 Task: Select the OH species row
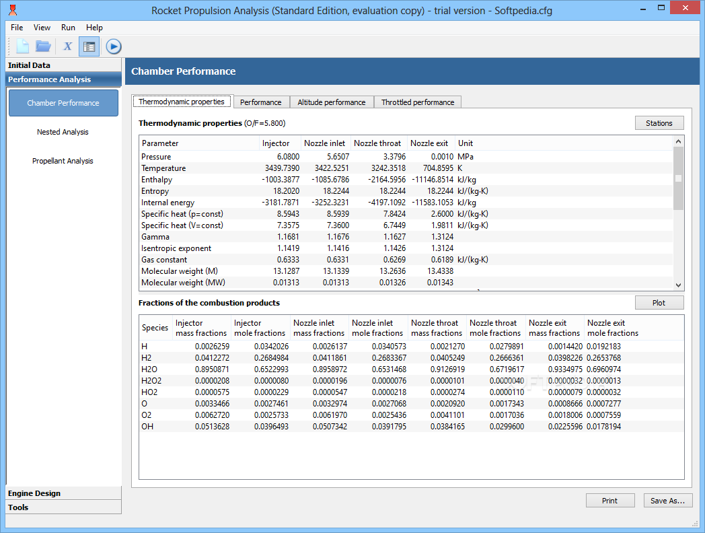click(412, 427)
